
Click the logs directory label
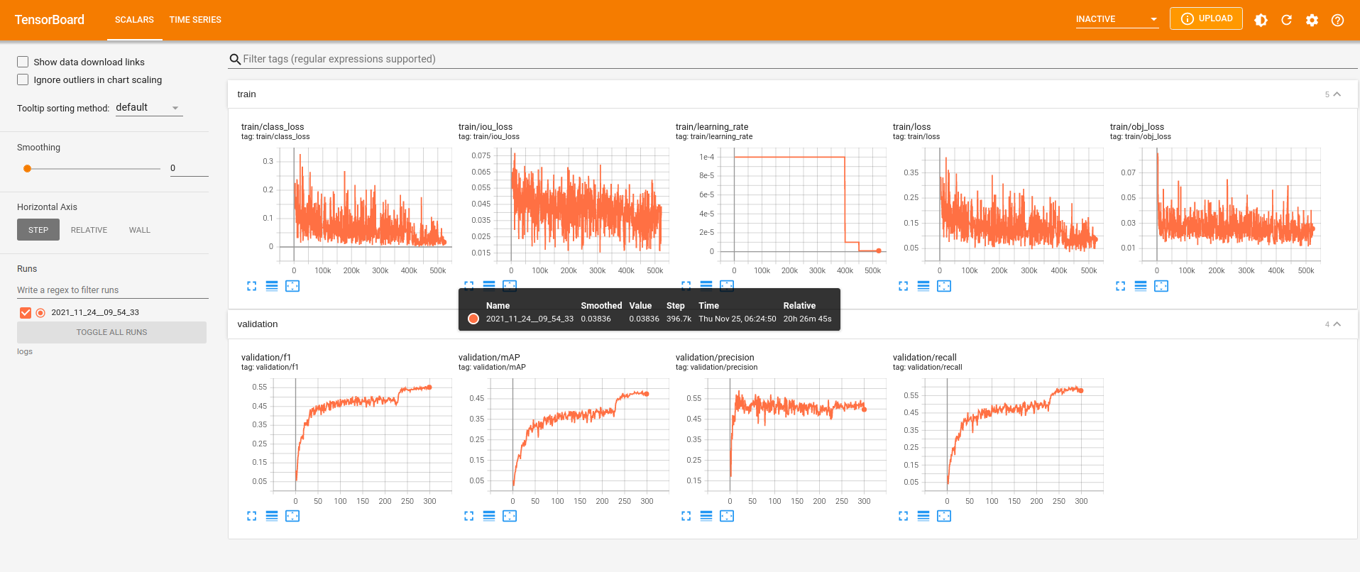coord(25,351)
